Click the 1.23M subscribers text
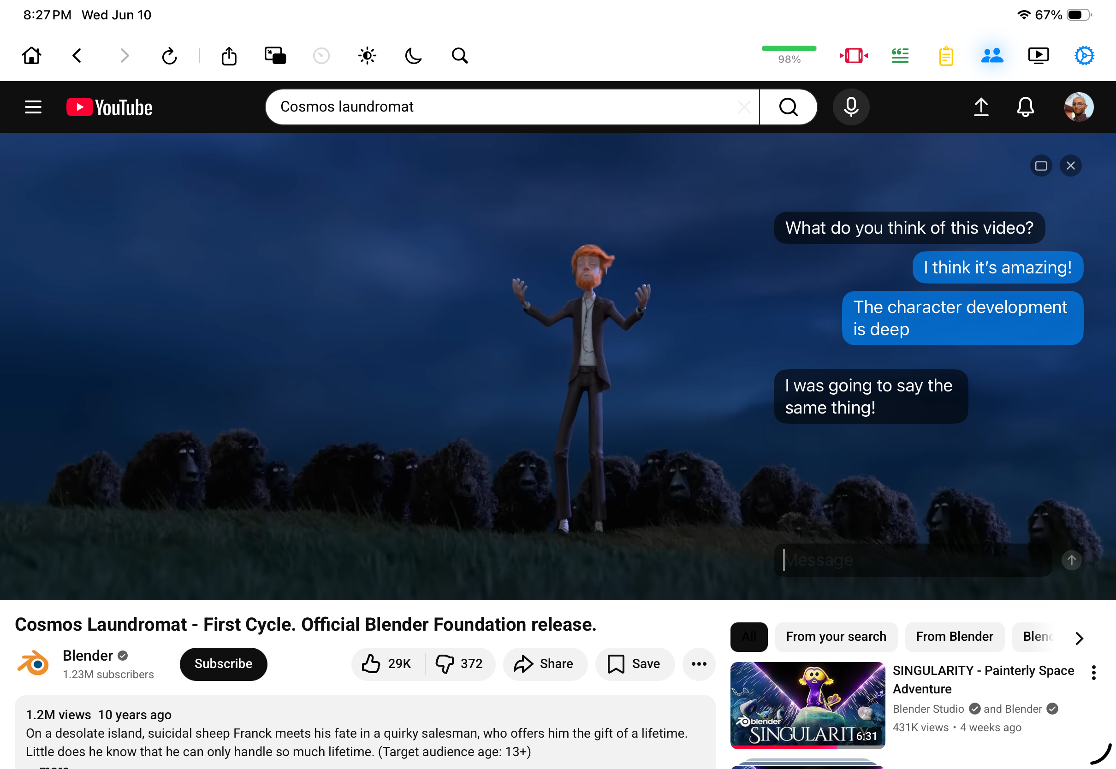This screenshot has width=1116, height=769. click(x=108, y=674)
